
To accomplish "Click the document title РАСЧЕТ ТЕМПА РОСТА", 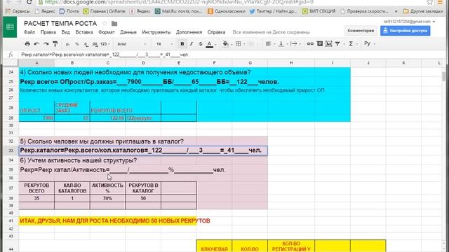I will point(60,23).
